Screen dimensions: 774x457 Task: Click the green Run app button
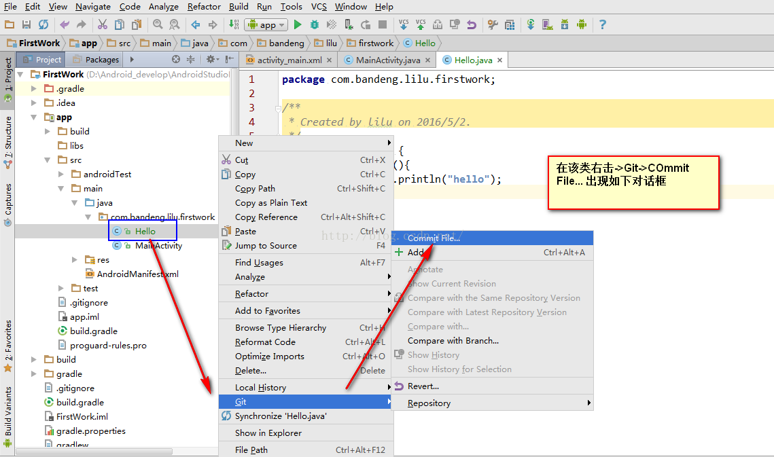[297, 24]
